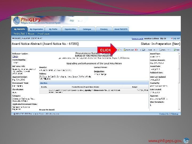Open the About PhilGEPS tab
This screenshot has width=192, height=144.
tap(121, 29)
